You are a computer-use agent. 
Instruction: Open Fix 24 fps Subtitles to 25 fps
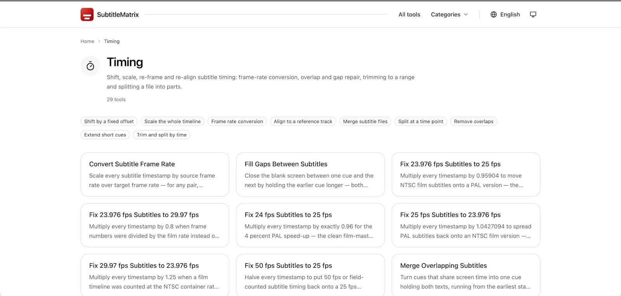click(310, 225)
